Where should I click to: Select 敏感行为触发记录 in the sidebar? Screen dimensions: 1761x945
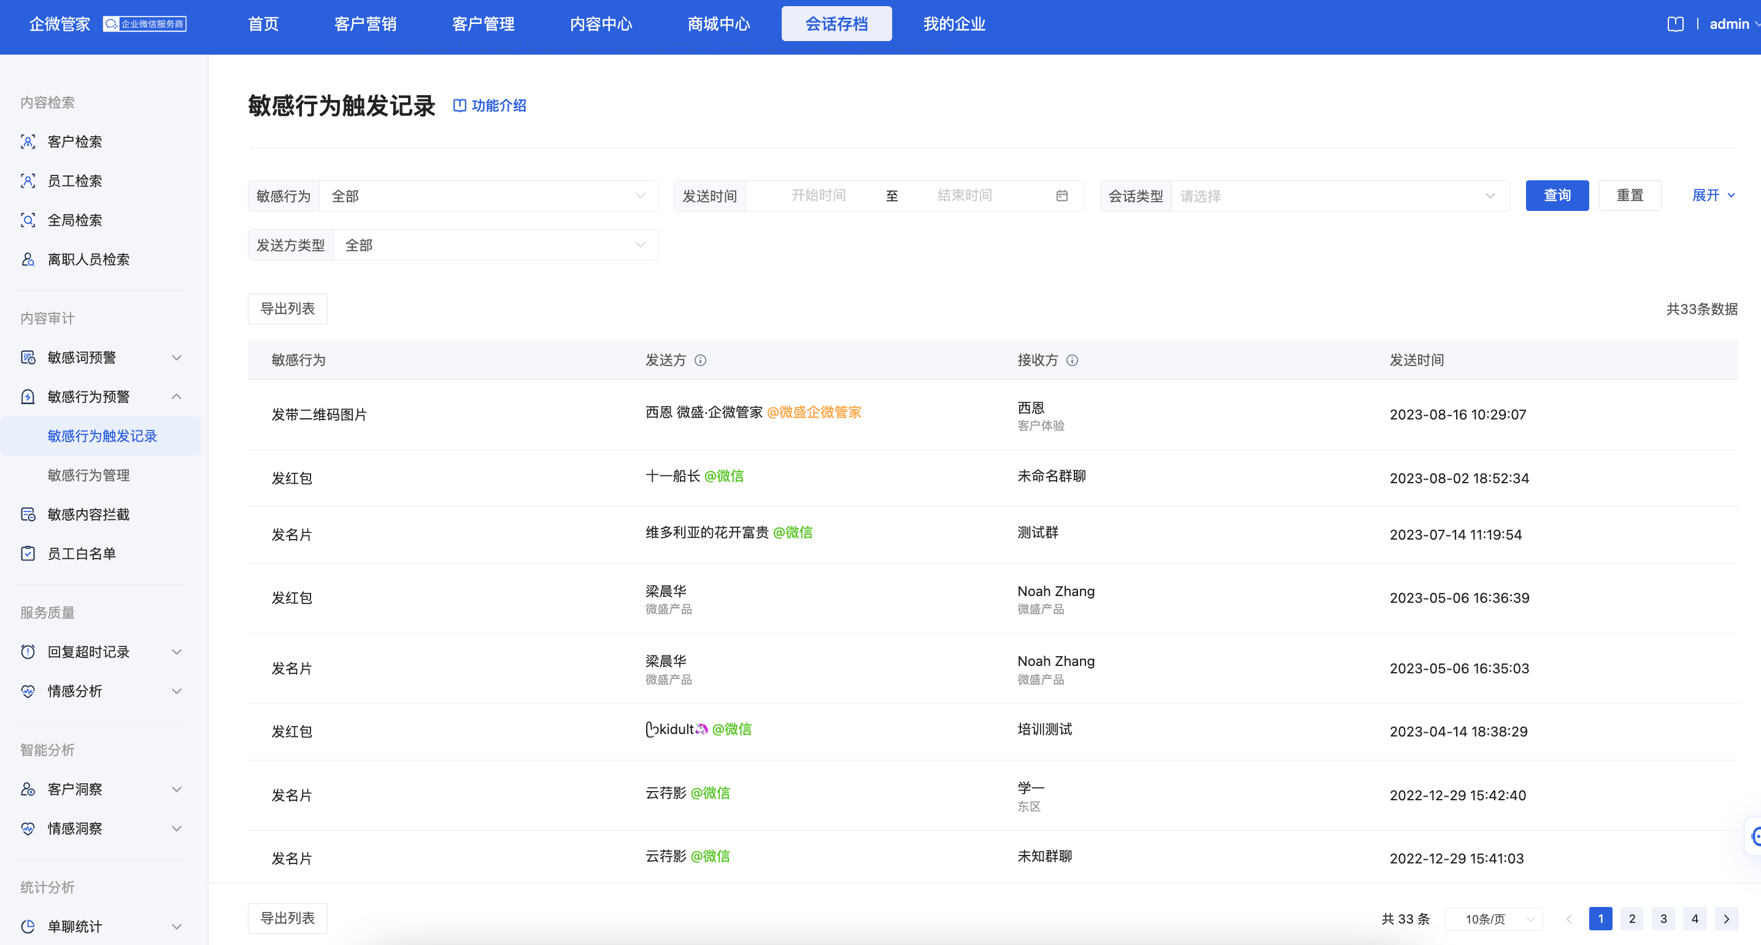pyautogui.click(x=101, y=436)
